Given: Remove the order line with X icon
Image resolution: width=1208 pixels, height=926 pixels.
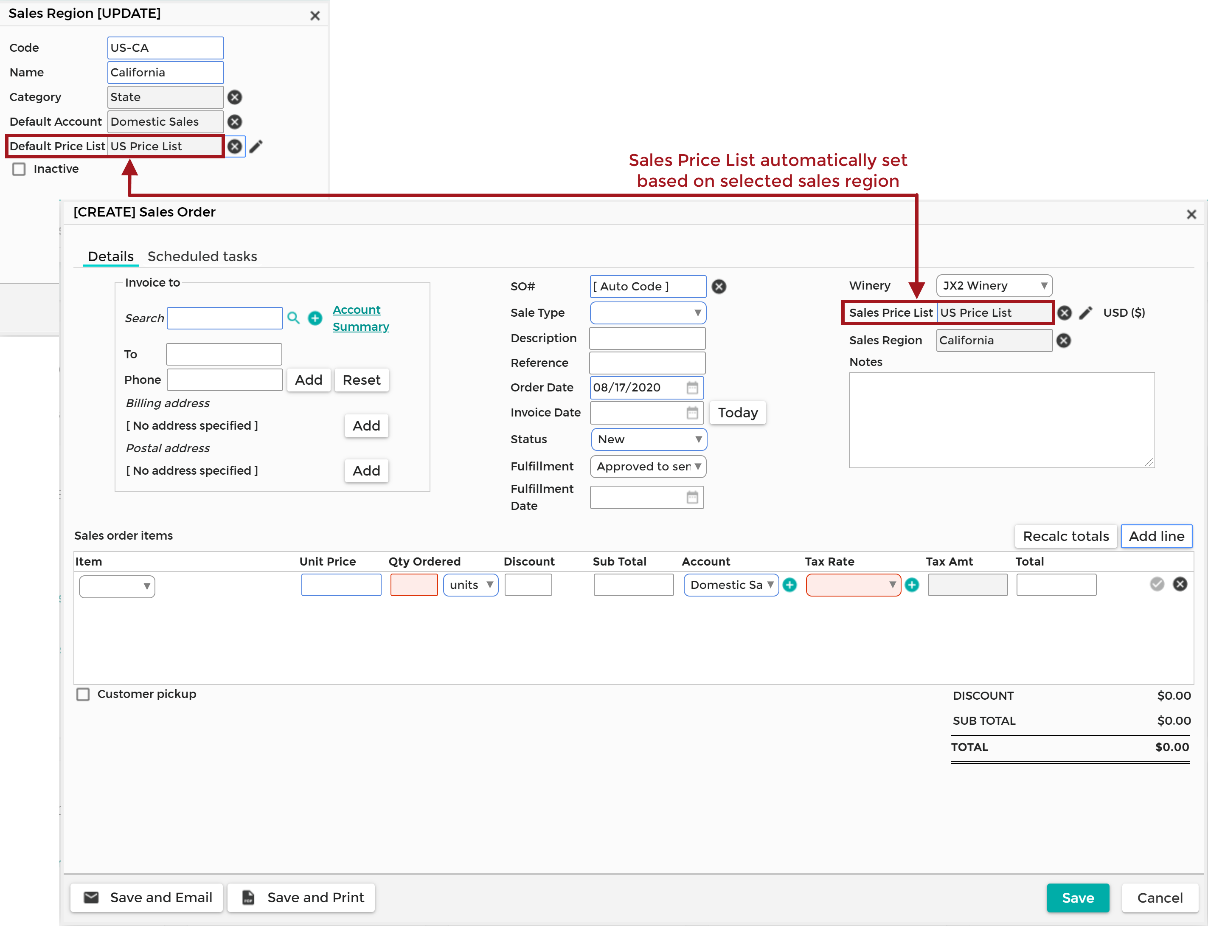Looking at the screenshot, I should [1180, 584].
